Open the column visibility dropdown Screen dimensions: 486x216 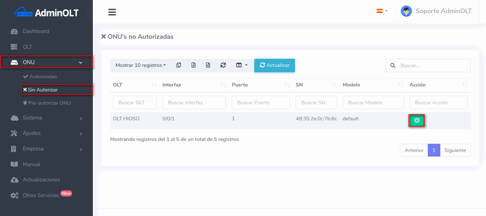coord(241,65)
